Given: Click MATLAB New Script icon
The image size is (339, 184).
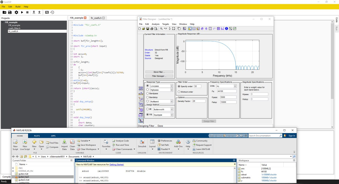Looking at the screenshot, I should (x=15, y=142).
